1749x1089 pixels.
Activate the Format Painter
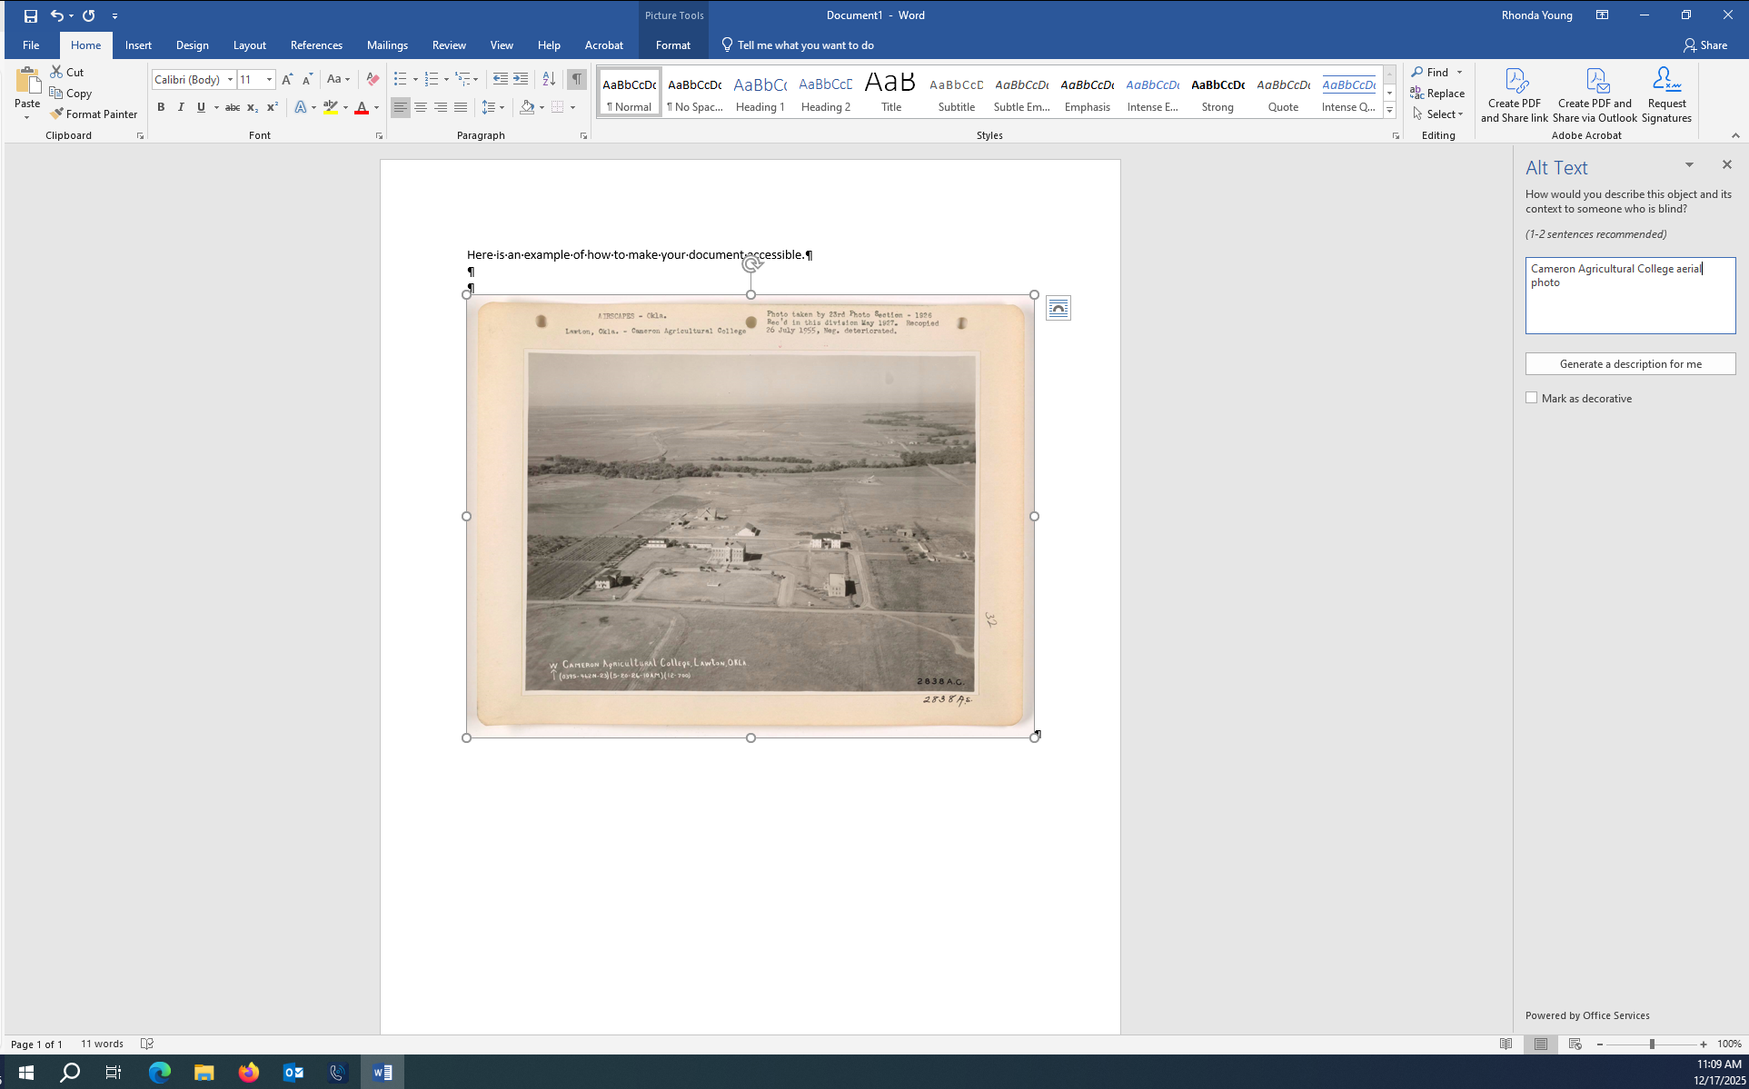click(94, 114)
